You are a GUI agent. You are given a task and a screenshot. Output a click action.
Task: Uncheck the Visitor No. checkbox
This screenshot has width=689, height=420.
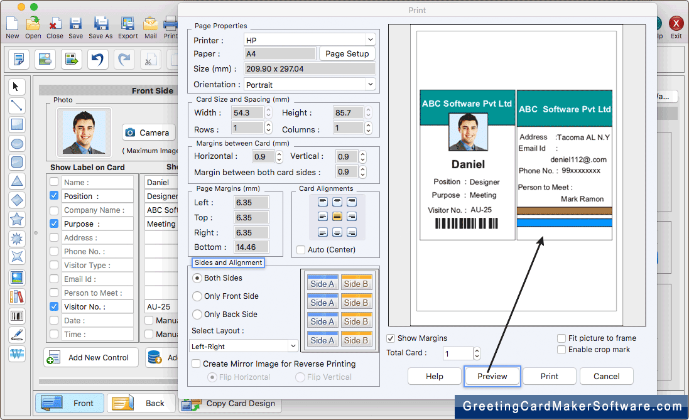tap(54, 306)
